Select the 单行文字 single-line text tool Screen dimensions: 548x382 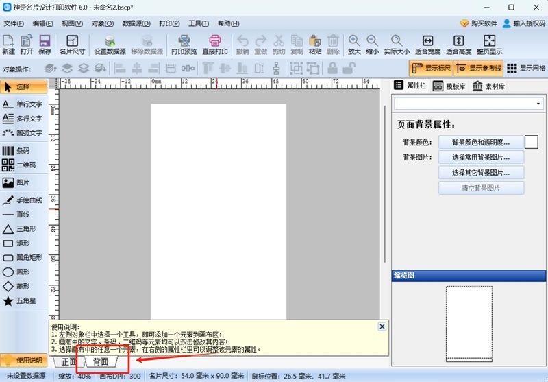click(23, 104)
